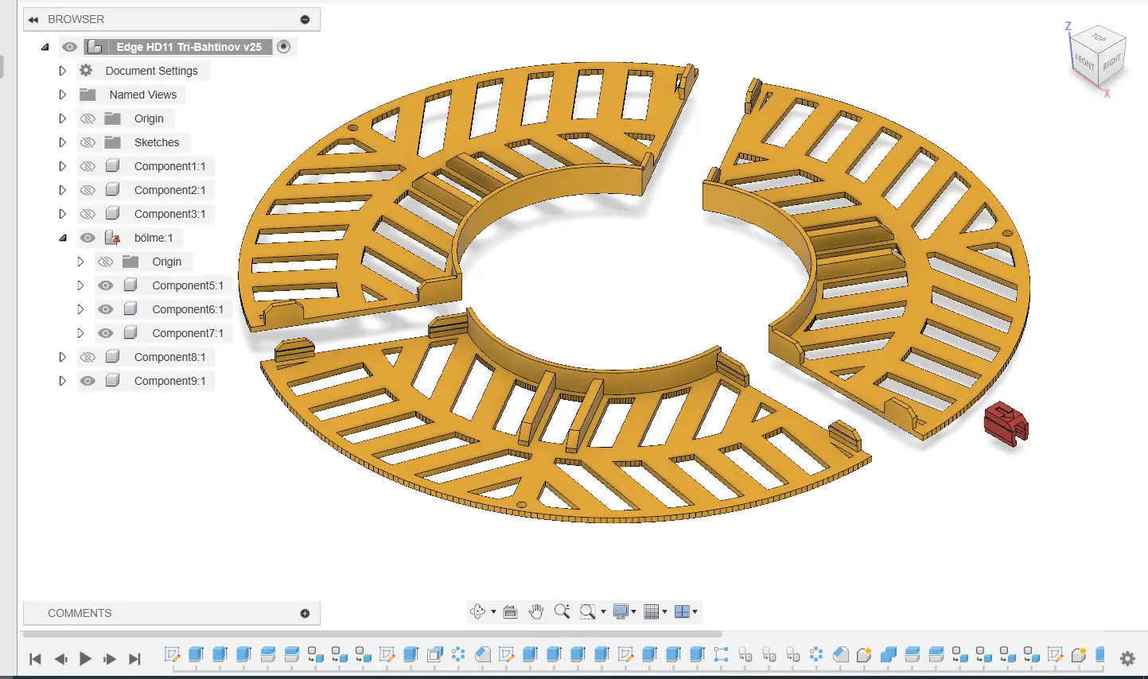Click the Component9:1 body icon
This screenshot has height=679, width=1148.
[x=113, y=381]
